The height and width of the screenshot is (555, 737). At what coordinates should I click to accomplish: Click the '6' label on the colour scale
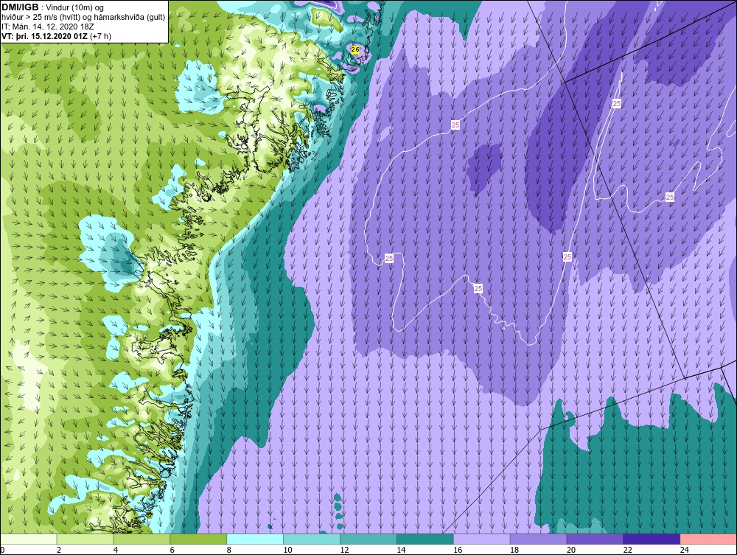coord(172,550)
